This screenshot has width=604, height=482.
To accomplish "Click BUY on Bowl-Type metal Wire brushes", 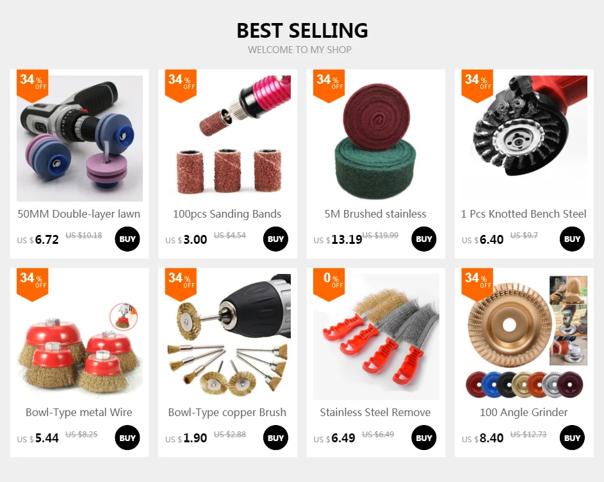I will pos(127,438).
